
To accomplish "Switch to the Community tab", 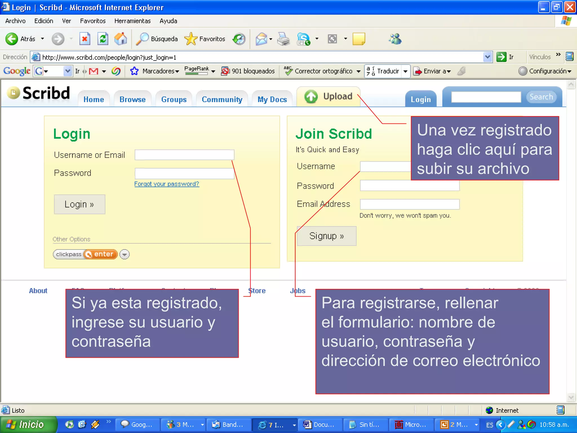I will (x=222, y=99).
